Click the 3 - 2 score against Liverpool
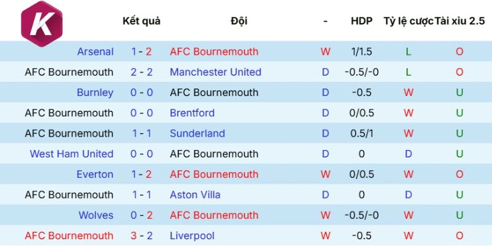The width and height of the screenshot is (492, 246). point(142,236)
